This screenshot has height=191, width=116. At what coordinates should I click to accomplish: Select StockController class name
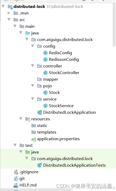(64, 73)
